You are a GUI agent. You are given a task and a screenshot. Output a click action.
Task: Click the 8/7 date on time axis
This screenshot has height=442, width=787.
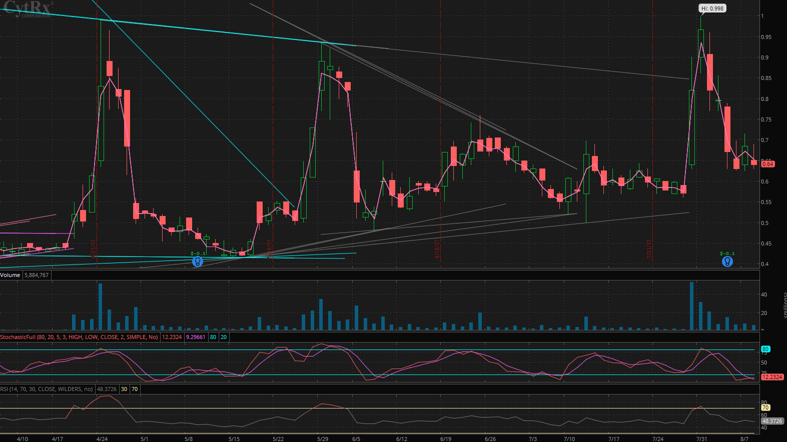[x=744, y=438]
